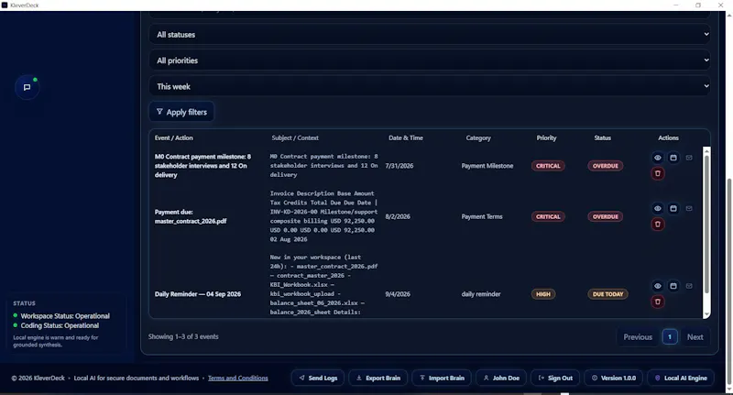
Task: Go to the Next events page
Action: pyautogui.click(x=695, y=337)
